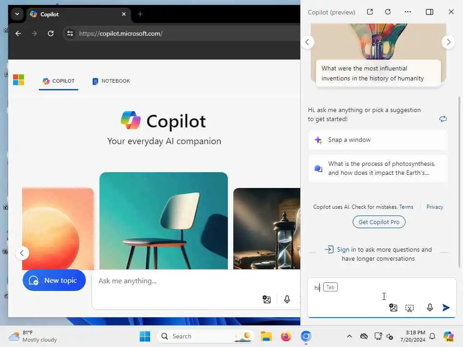The height and width of the screenshot is (347, 463).
Task: Show hidden system tray icons
Action: pyautogui.click(x=350, y=336)
